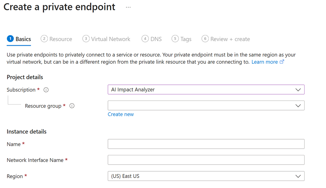The image size is (326, 188).
Task: Select the Review + create tab
Action: pyautogui.click(x=230, y=39)
